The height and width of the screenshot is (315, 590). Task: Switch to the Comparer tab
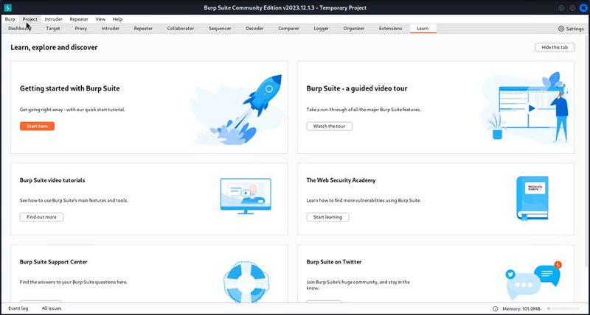[288, 29]
